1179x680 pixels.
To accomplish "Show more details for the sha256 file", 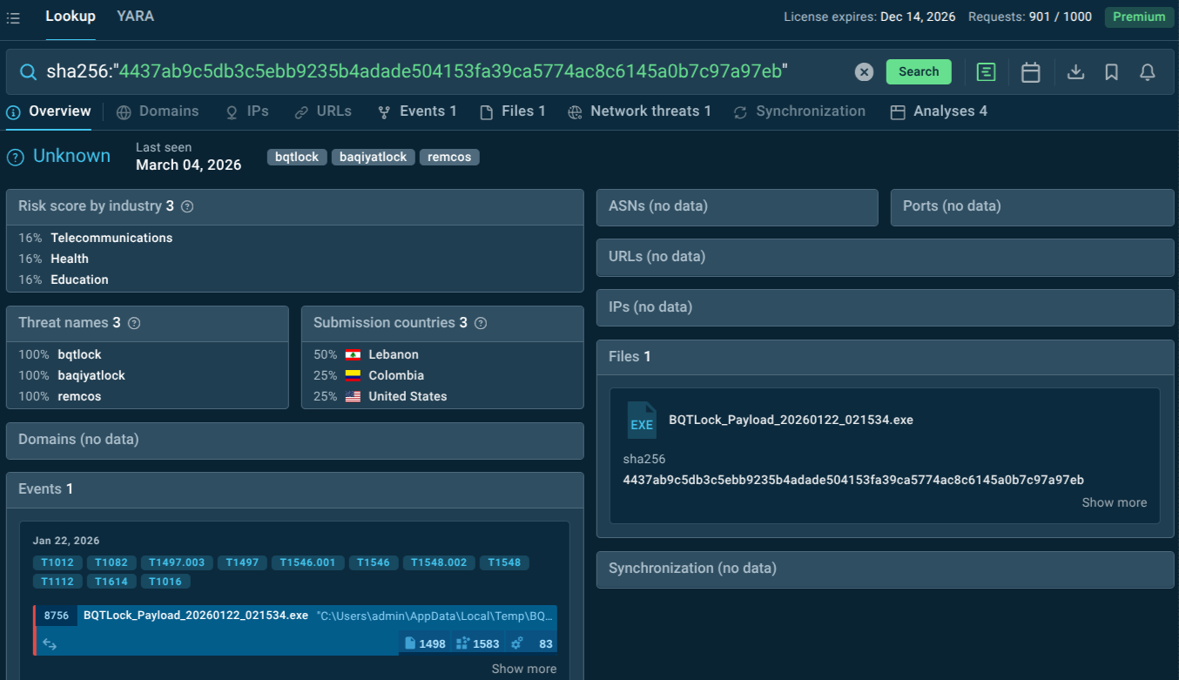I will click(1114, 502).
